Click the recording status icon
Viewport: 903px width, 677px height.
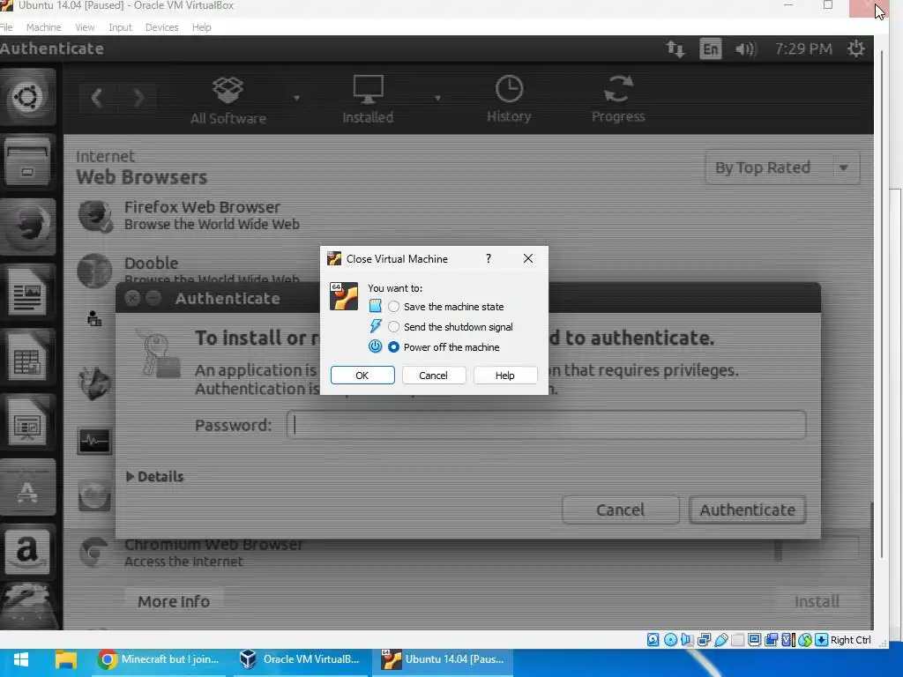coord(771,640)
